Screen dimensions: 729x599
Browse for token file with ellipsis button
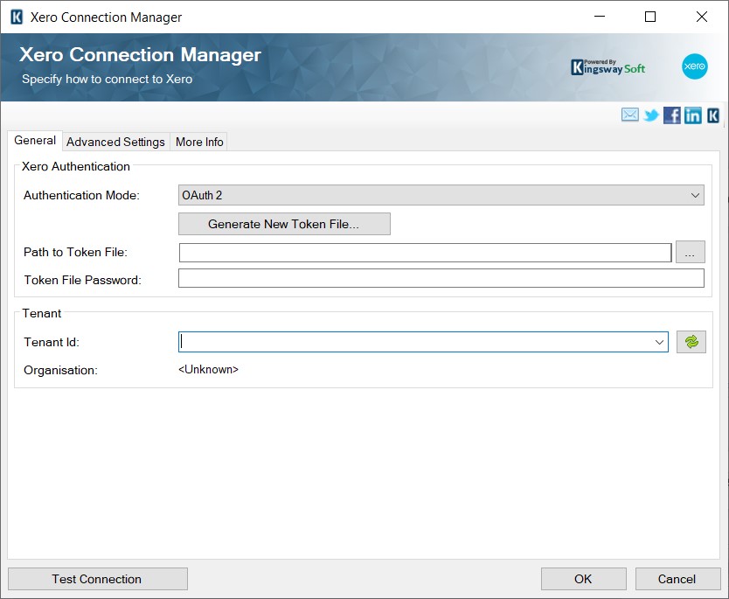[690, 252]
